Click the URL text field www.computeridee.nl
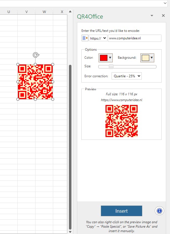Image resolution: width=170 pixels, height=234 pixels. [x=135, y=38]
